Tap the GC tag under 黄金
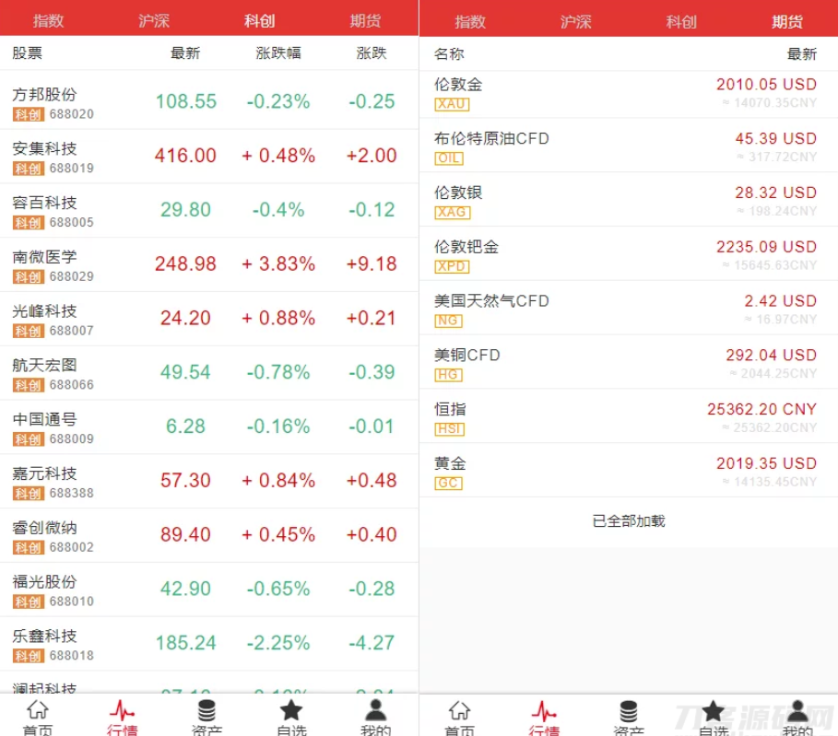The width and height of the screenshot is (838, 736). click(448, 484)
